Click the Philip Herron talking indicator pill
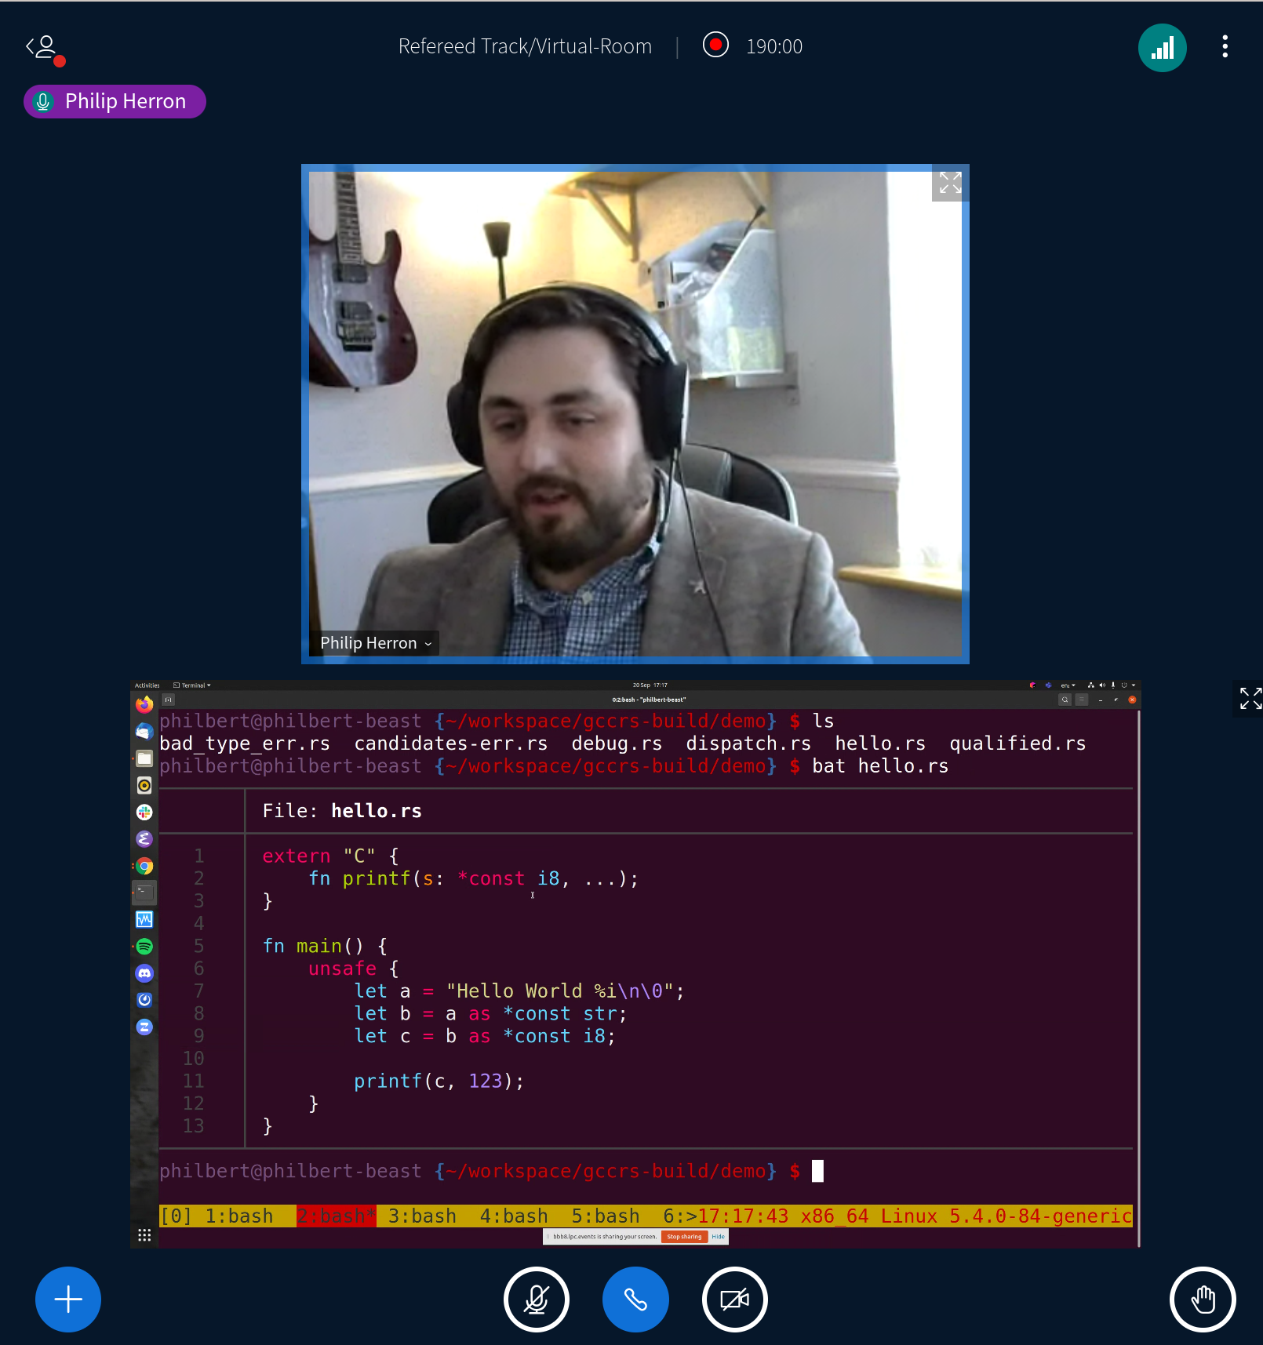The width and height of the screenshot is (1263, 1345). tap(115, 101)
